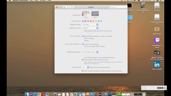Select scroll bars When scrolling option
This screenshot has width=171, height=96.
[x=83, y=38]
